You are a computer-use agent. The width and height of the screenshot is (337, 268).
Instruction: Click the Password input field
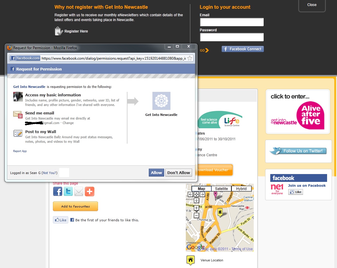click(x=232, y=37)
